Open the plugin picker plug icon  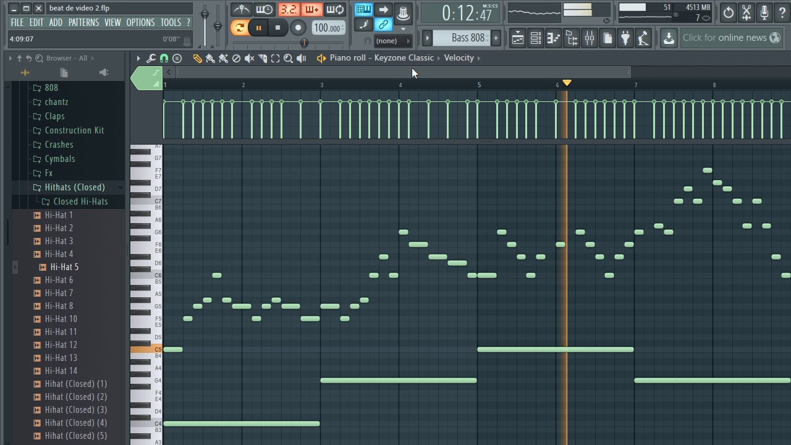tap(625, 38)
